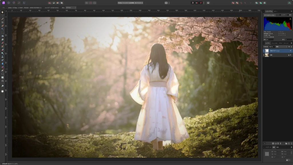
Task: Select the Text tool
Action: point(3,77)
